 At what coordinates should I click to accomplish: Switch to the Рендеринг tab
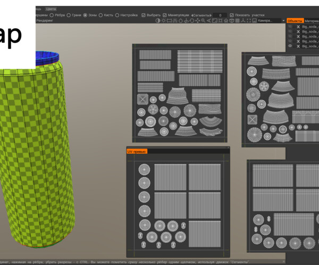(45, 21)
